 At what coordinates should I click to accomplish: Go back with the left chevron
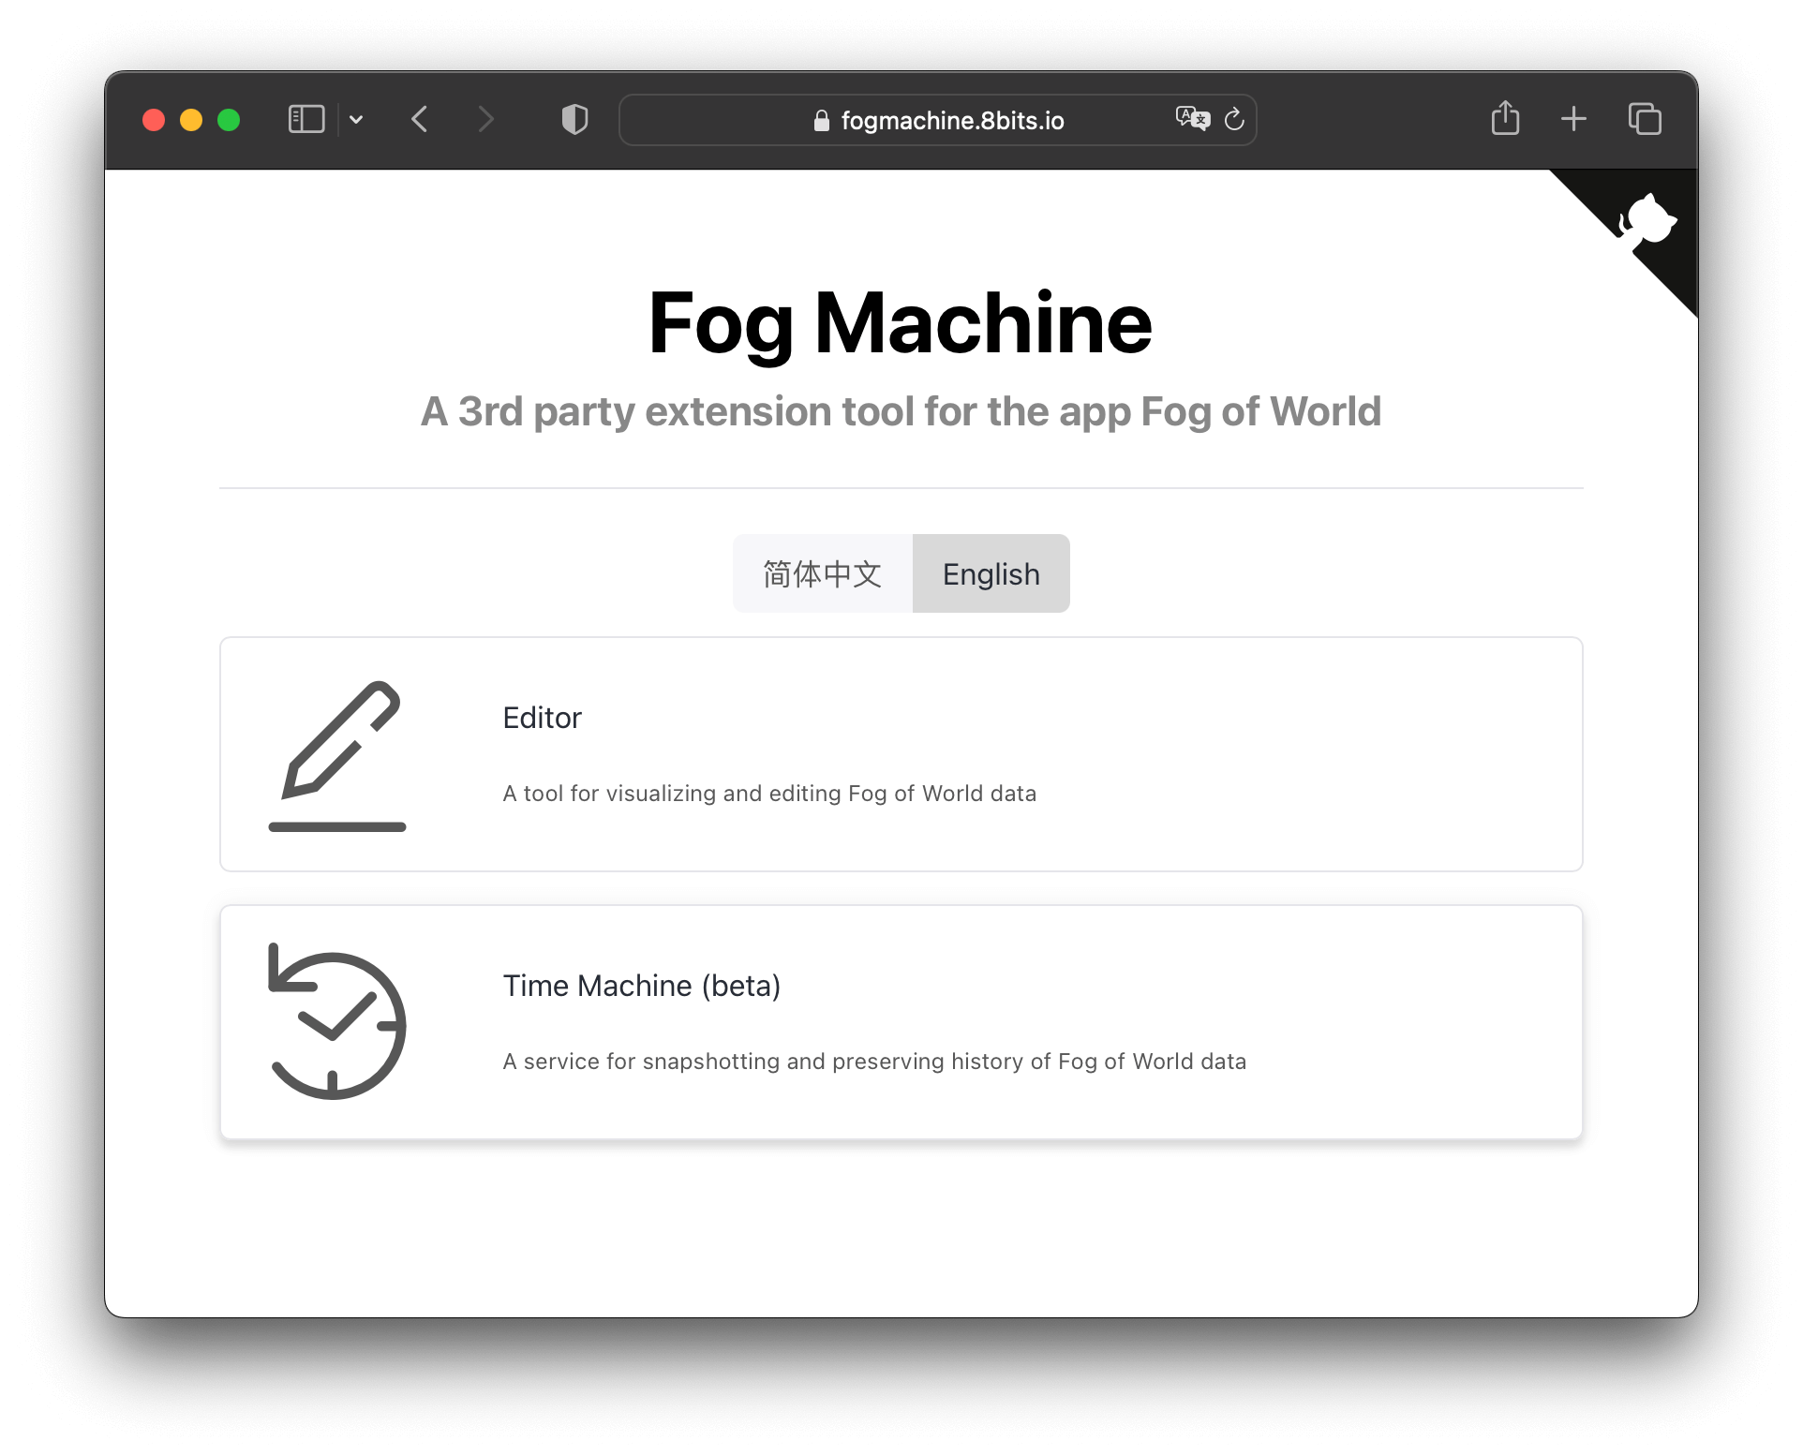[420, 120]
